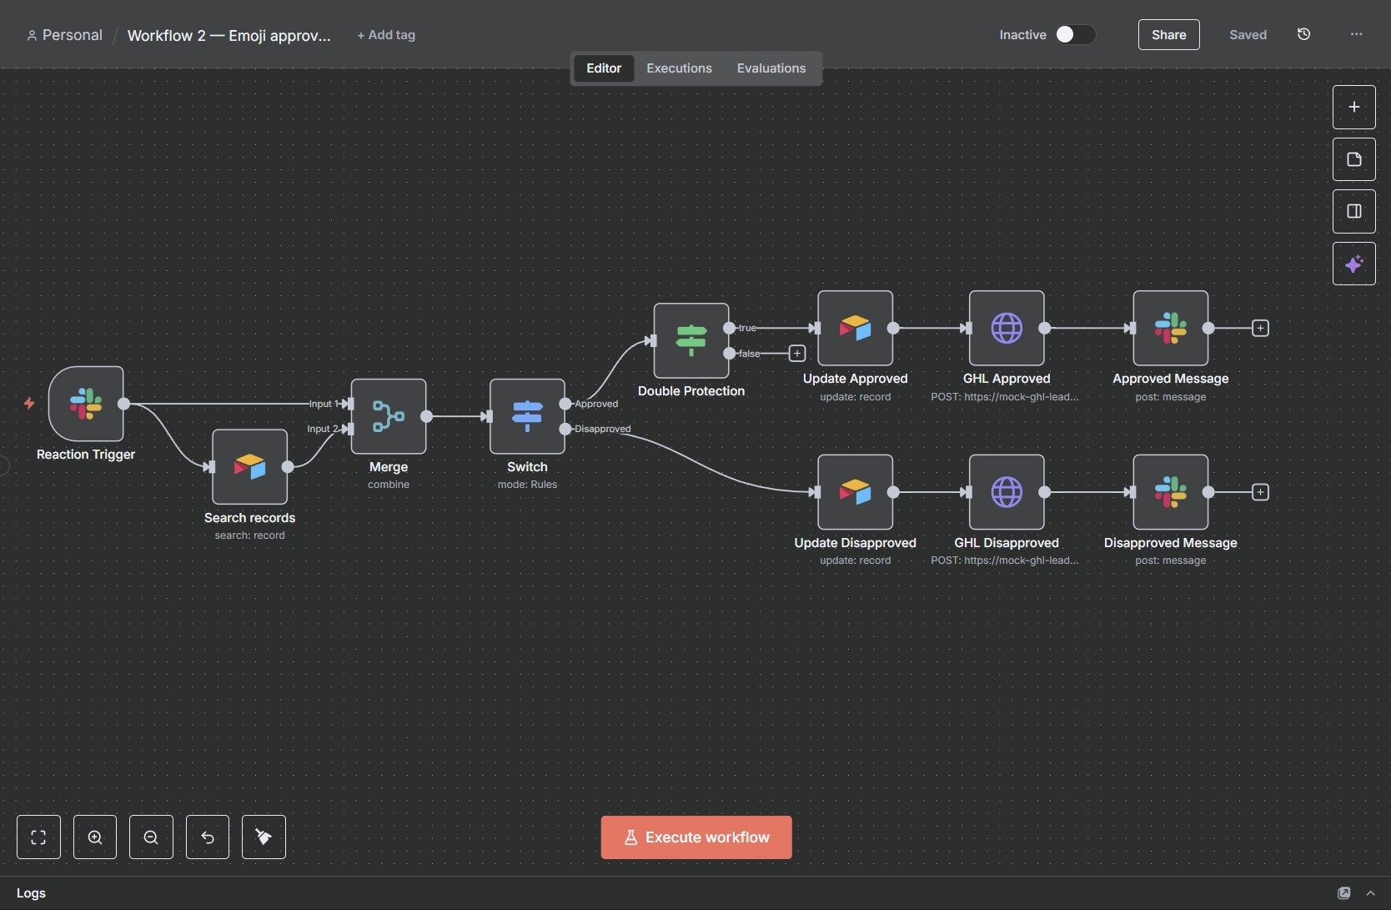Open workflow history clock icon
Viewport: 1391px width, 910px height.
pos(1304,34)
